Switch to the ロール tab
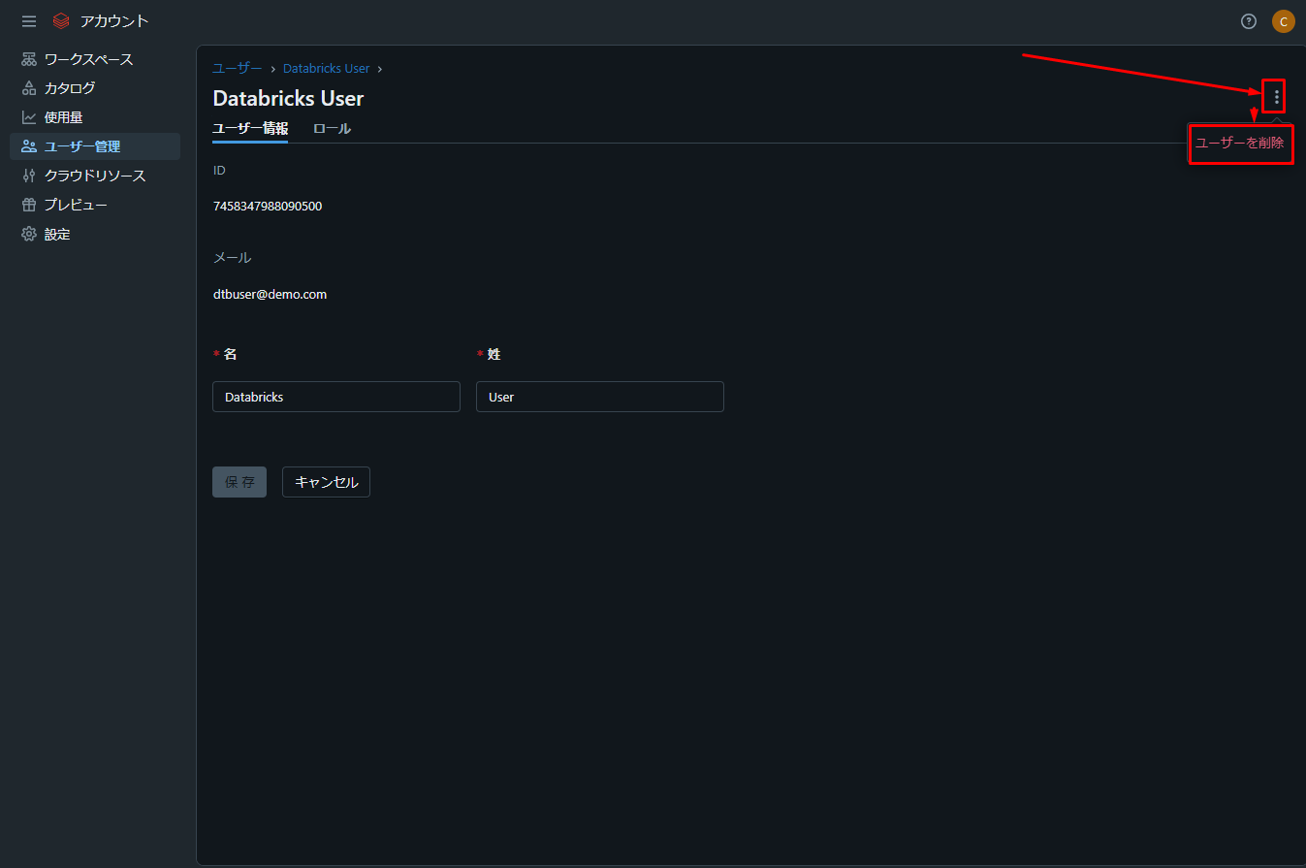Screen dimensions: 1306x868 point(332,128)
